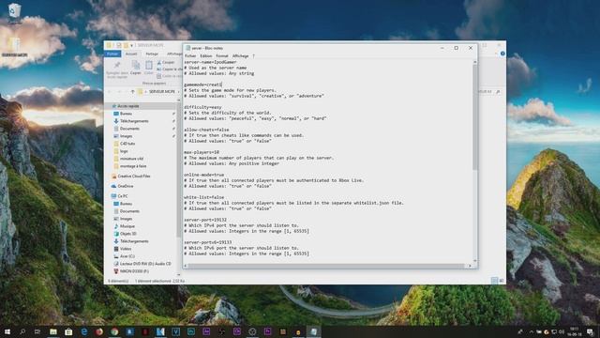
Task: Open Documents under Accès rapide
Action: tap(129, 129)
